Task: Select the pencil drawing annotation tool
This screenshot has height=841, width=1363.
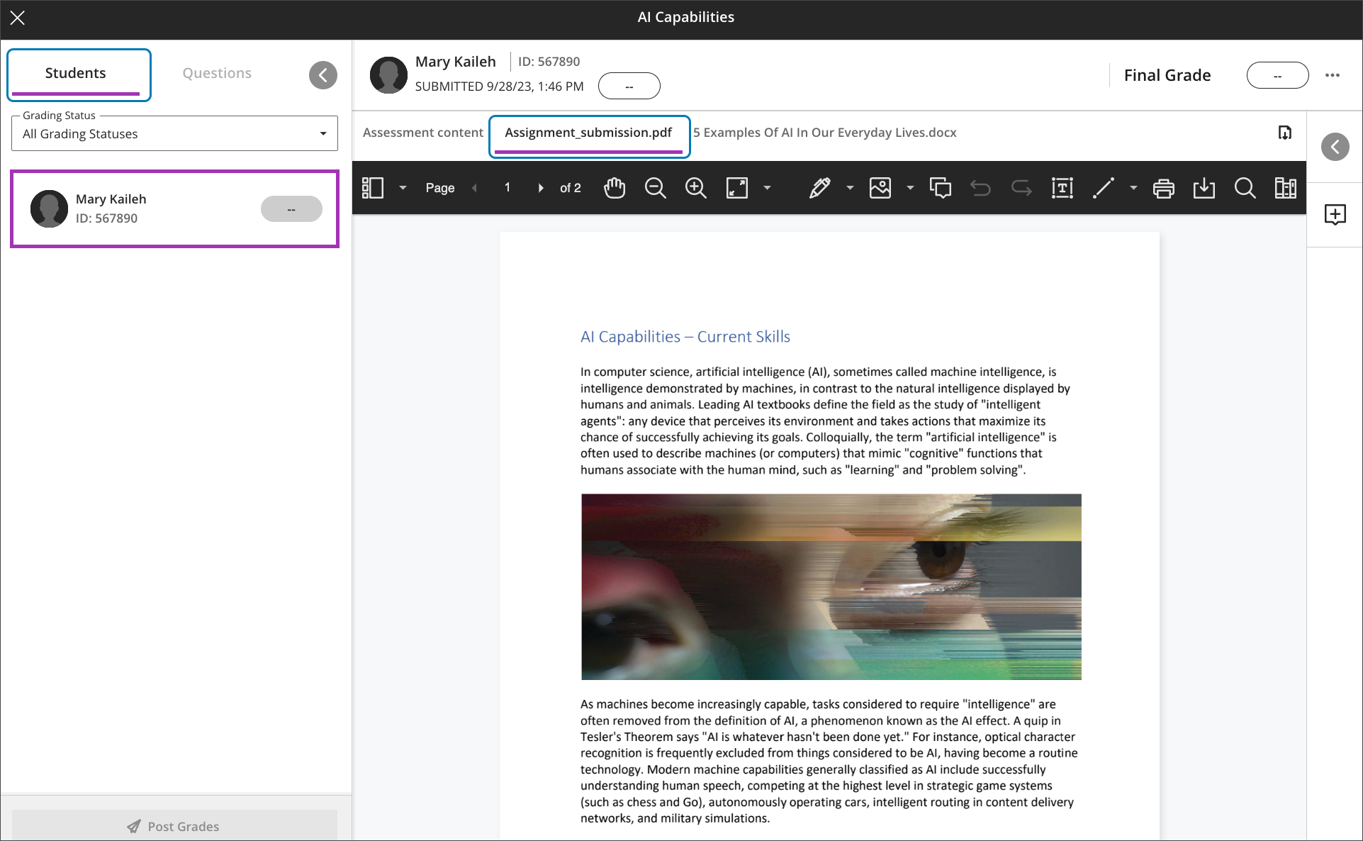Action: coord(819,188)
